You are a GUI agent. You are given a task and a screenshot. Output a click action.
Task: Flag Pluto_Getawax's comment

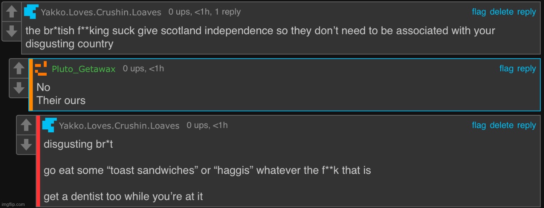coord(506,69)
